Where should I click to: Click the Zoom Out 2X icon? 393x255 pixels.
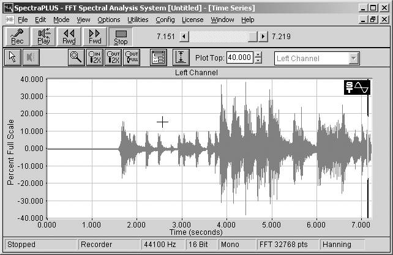point(113,58)
